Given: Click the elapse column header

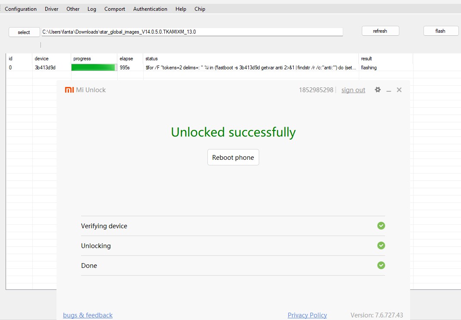Looking at the screenshot, I should (x=130, y=59).
